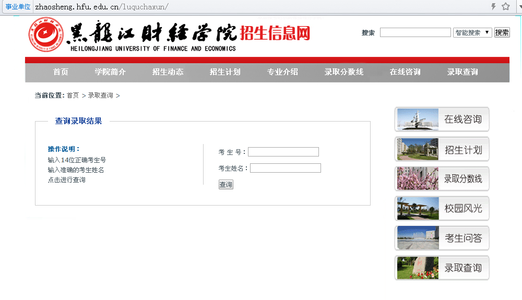Click the 招生信息网 red title text
Image resolution: width=522 pixels, height=300 pixels.
coord(275,33)
